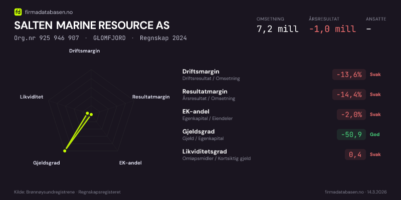The image size is (401, 200).
Task: Click the Ansatte dash value
Action: (x=368, y=28)
